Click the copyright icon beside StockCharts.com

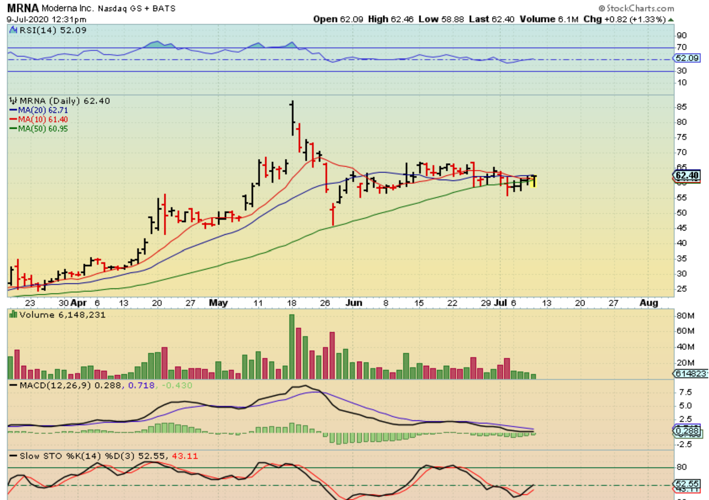[x=602, y=8]
